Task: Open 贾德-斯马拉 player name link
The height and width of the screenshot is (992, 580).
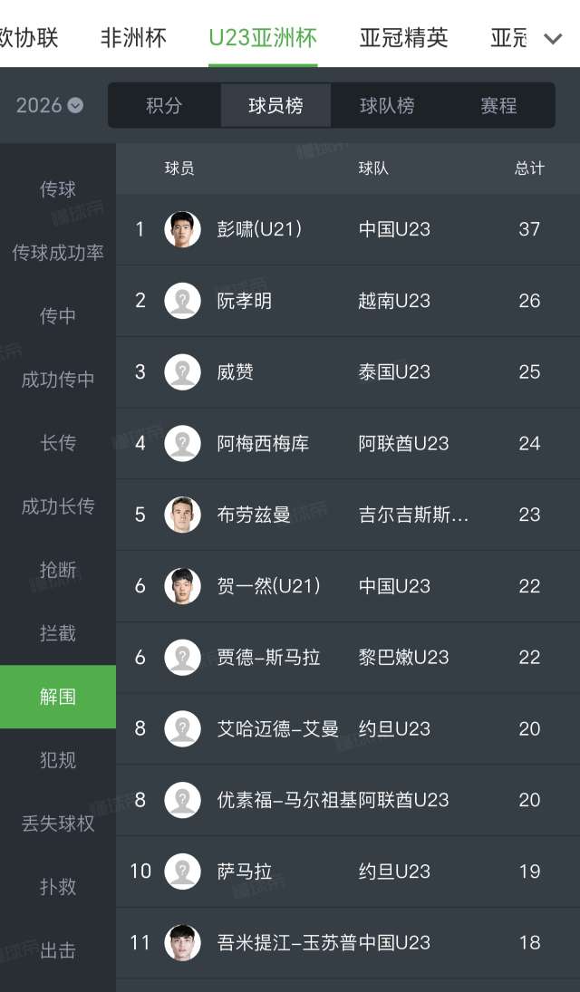Action: pyautogui.click(x=268, y=658)
